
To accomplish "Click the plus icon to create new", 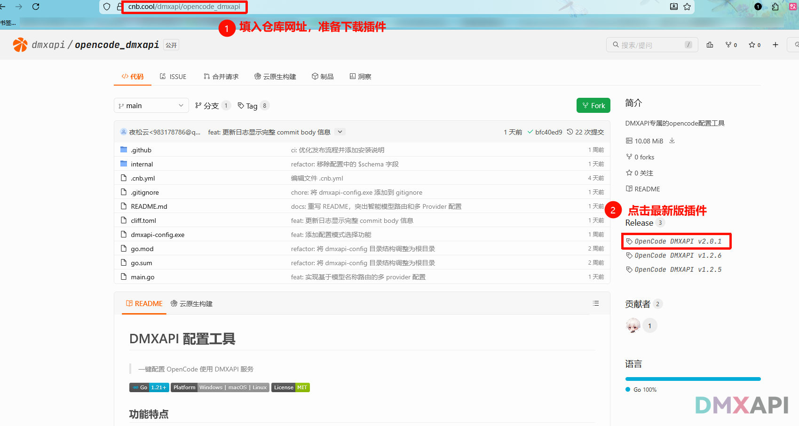I will point(775,45).
